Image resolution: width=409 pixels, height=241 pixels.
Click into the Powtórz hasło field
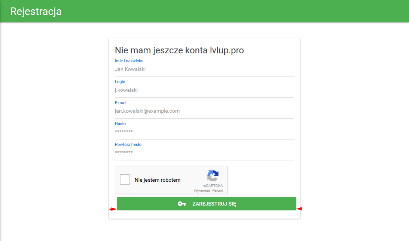tap(204, 153)
